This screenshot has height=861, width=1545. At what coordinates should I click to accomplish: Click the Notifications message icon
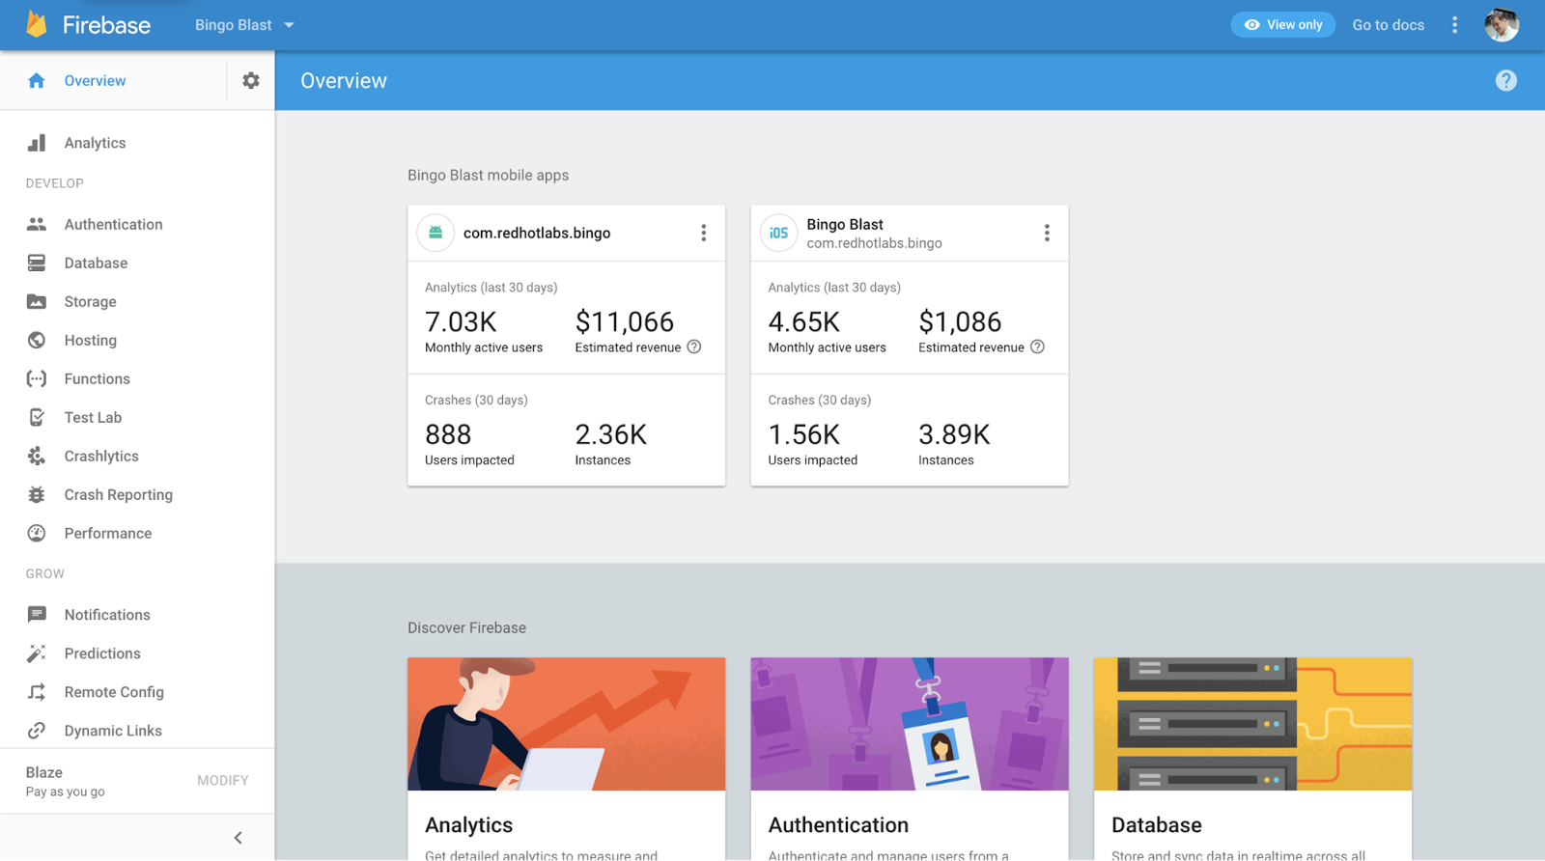(x=37, y=615)
